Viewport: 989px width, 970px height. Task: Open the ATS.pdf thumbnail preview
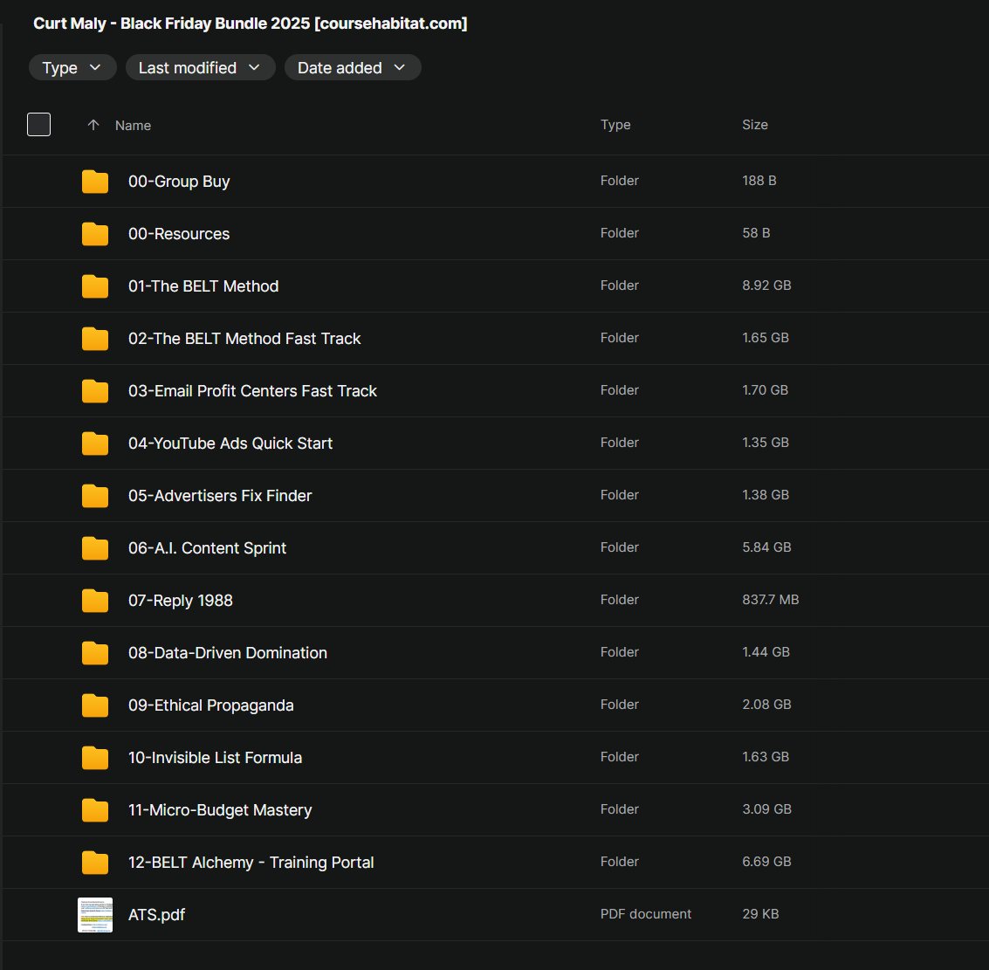tap(95, 914)
